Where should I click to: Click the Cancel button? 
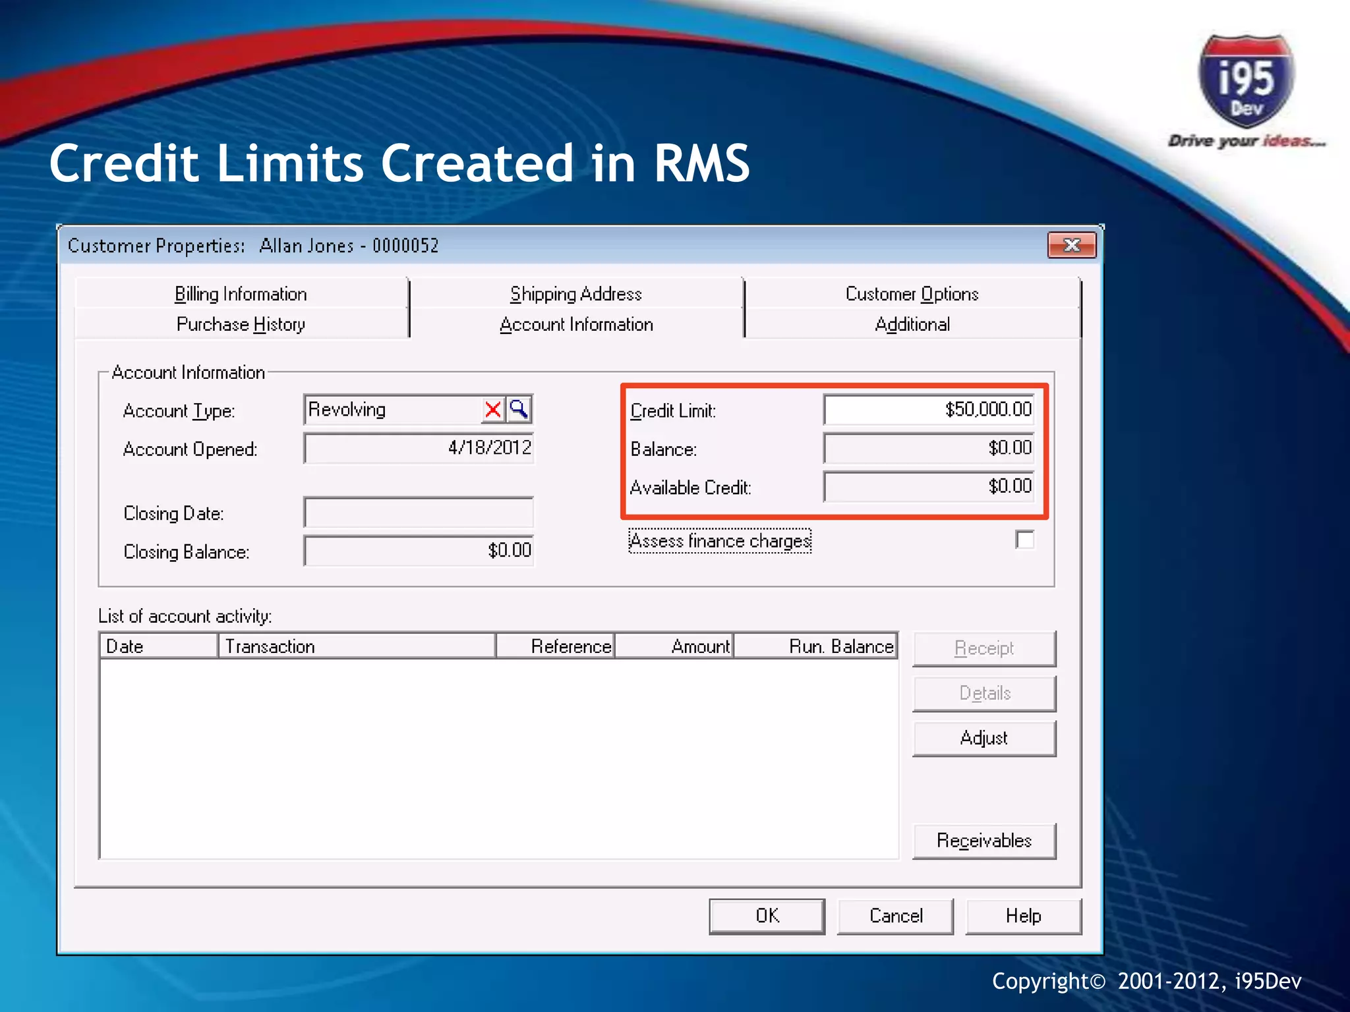896,916
